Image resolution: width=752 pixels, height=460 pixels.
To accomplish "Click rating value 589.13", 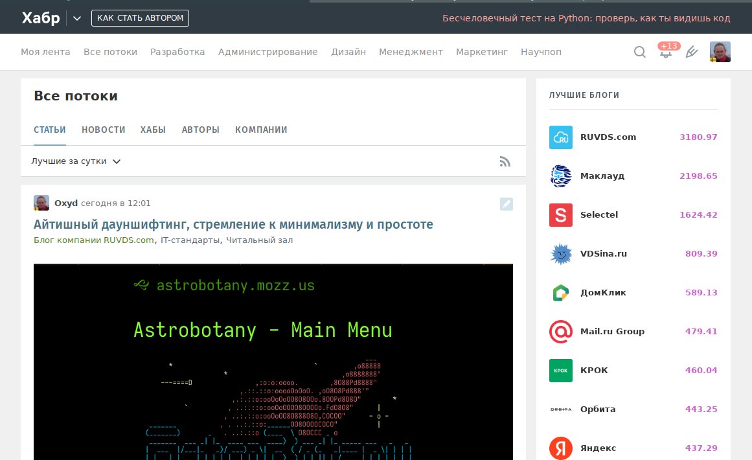I will (701, 293).
